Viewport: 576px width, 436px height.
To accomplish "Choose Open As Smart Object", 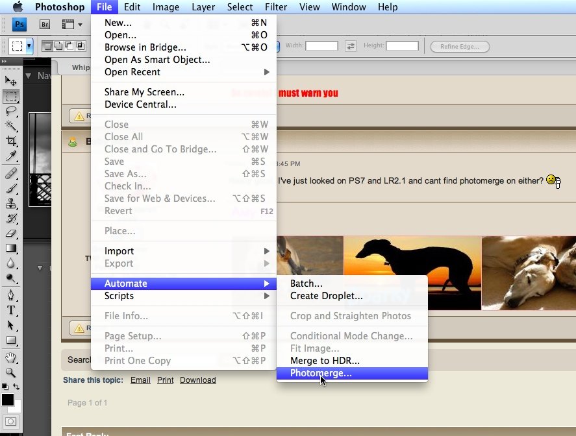I will pyautogui.click(x=184, y=60).
